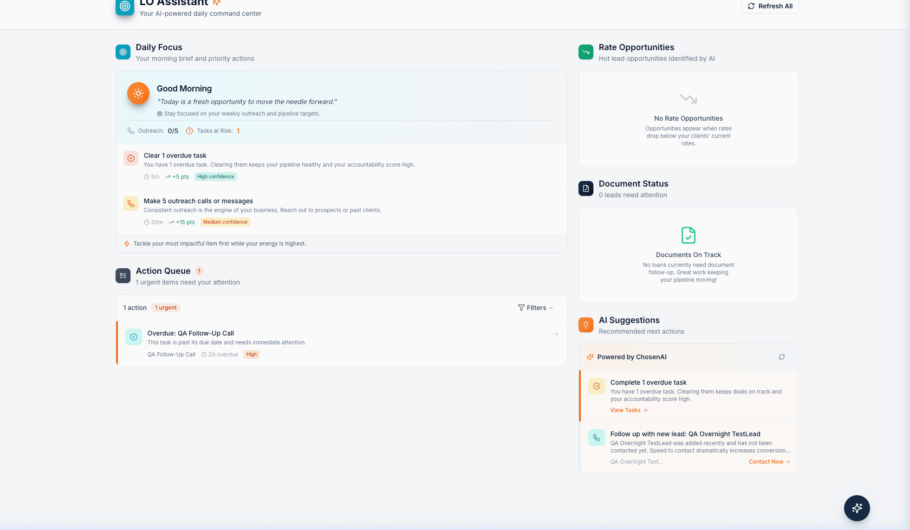Open the floating AI assistant sparkle button
Image resolution: width=910 pixels, height=530 pixels.
pos(857,508)
